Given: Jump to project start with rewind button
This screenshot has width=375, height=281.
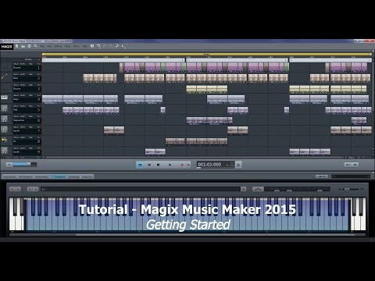Looking at the screenshot, I should click(x=149, y=165).
